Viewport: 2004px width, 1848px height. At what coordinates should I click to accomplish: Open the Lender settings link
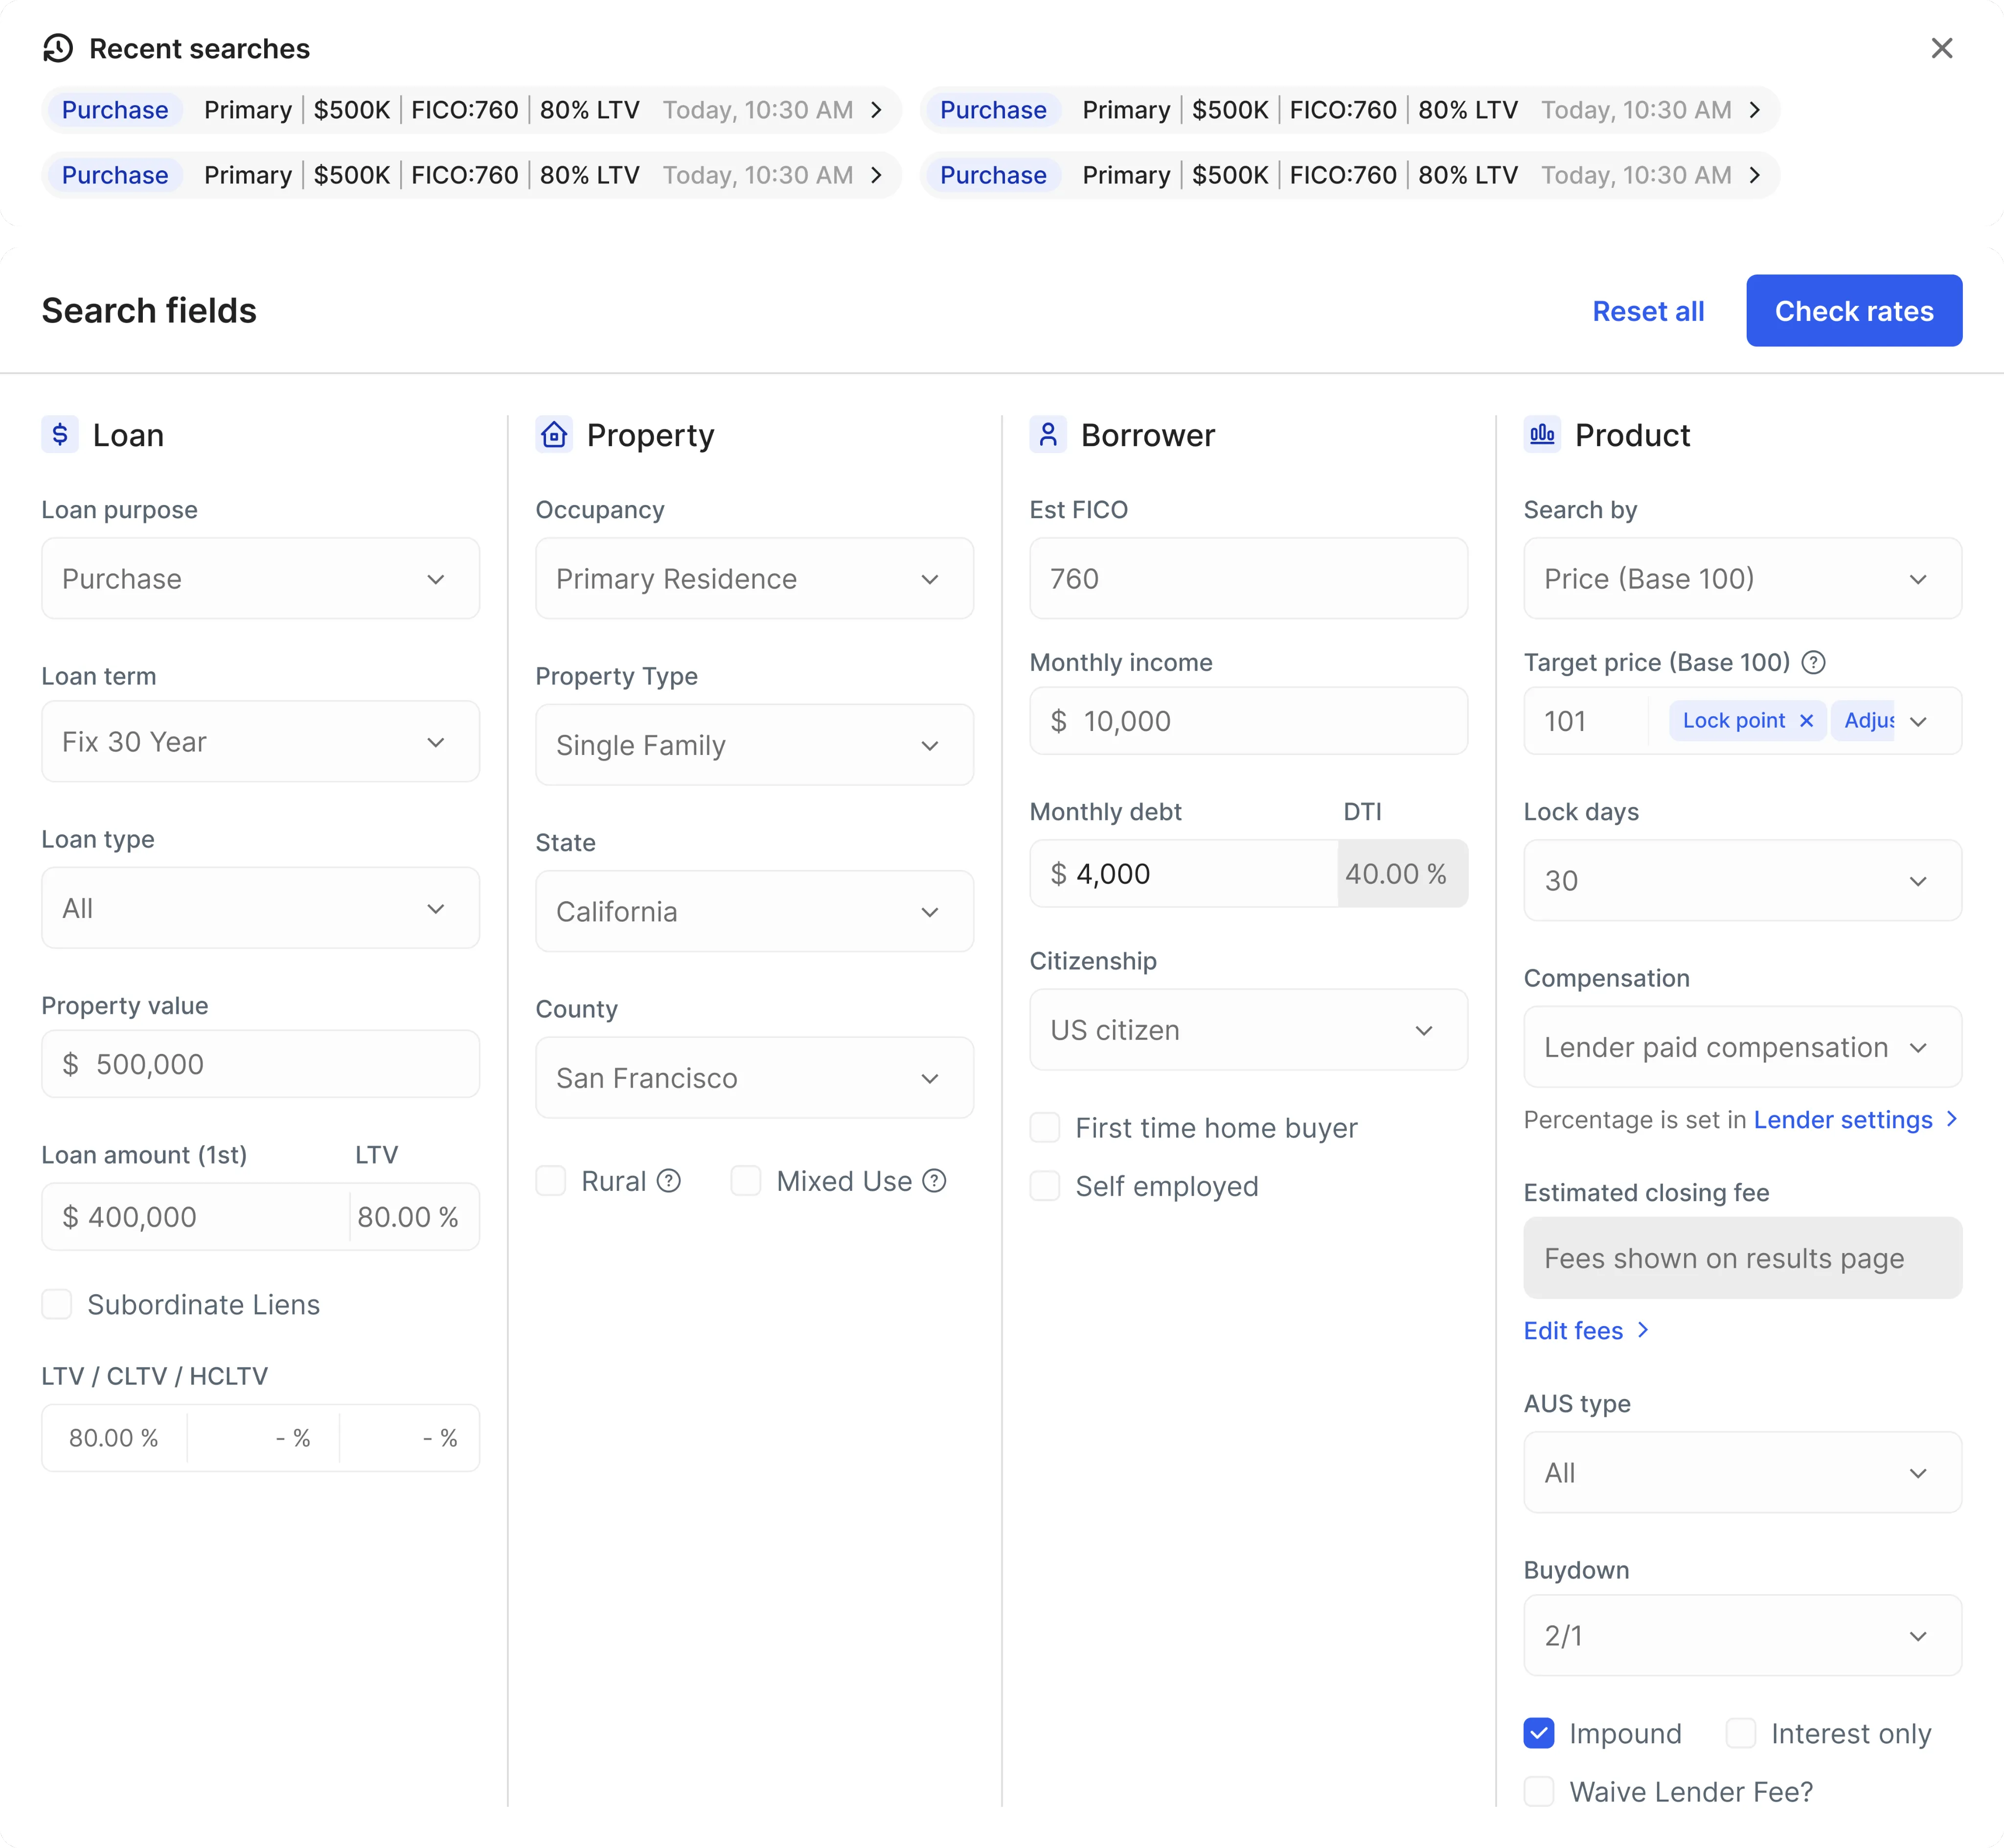click(x=1843, y=1119)
